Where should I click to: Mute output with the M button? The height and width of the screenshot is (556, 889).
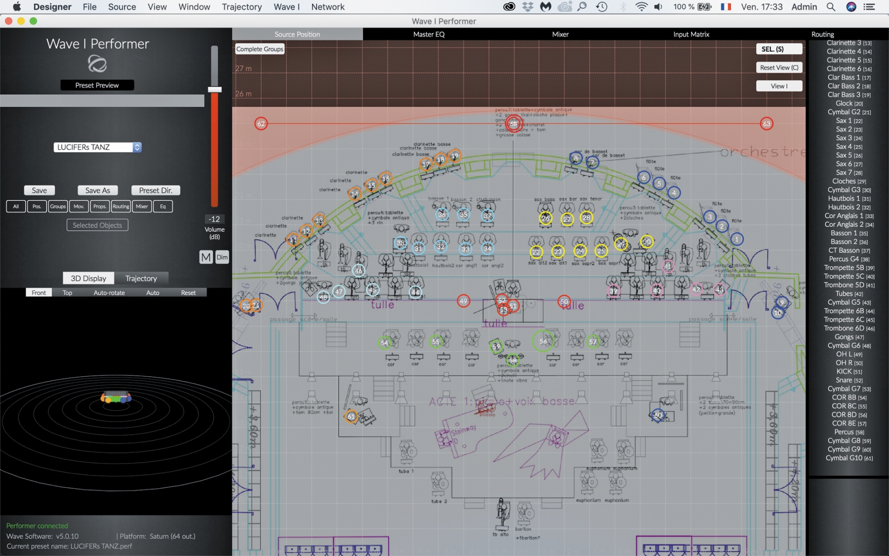[206, 257]
